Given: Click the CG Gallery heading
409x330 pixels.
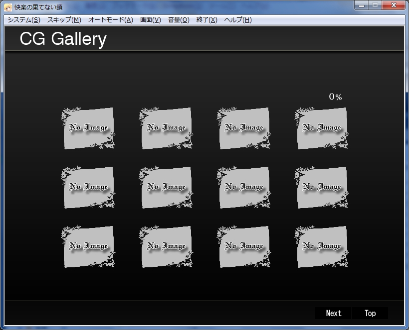Looking at the screenshot, I should 63,39.
